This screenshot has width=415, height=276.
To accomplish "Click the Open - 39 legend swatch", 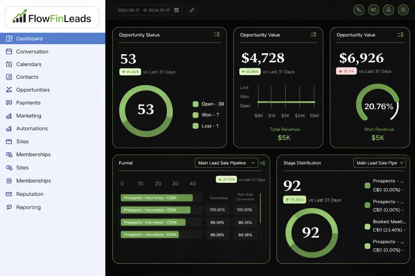I will (x=195, y=104).
